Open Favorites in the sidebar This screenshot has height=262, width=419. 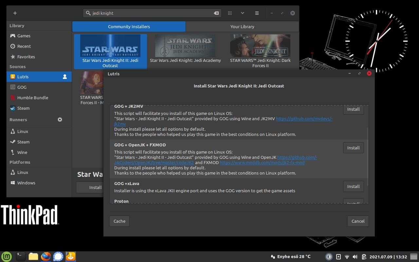coord(39,57)
